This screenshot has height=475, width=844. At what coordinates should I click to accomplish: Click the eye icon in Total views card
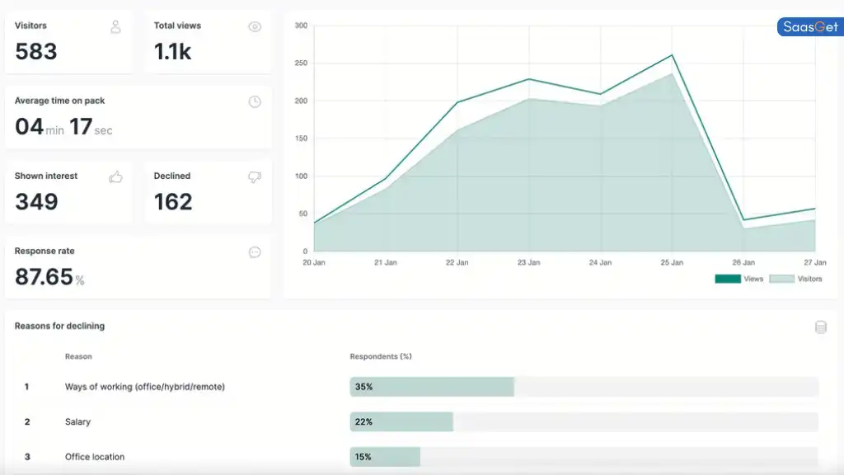tap(255, 26)
